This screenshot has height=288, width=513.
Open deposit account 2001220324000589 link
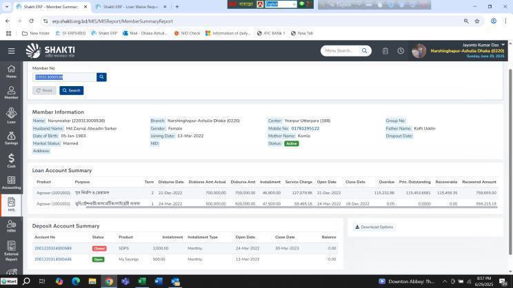(x=53, y=248)
